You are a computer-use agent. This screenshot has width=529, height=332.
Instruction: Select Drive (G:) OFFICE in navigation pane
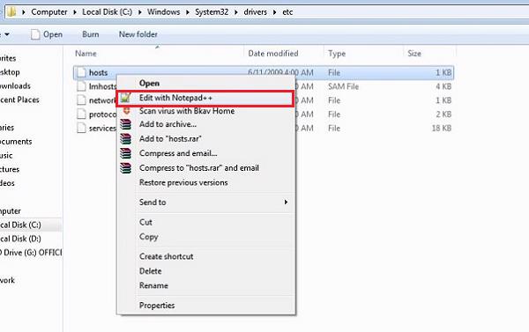(x=31, y=253)
